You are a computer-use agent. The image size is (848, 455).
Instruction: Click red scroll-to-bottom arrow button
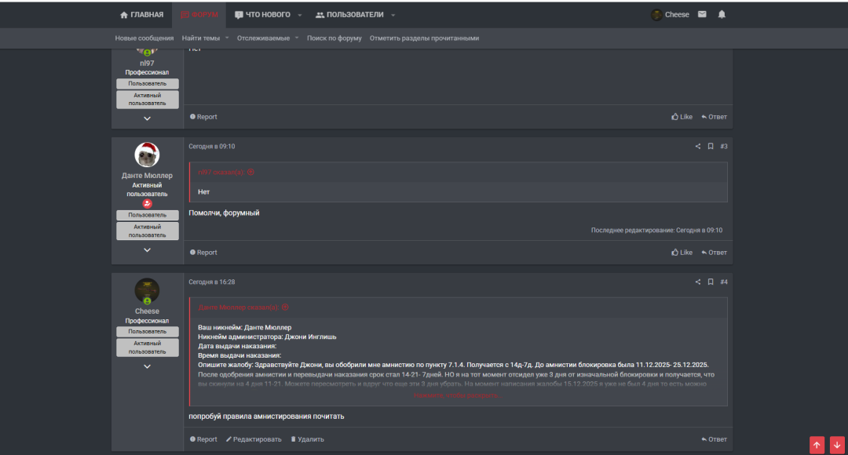pyautogui.click(x=837, y=445)
